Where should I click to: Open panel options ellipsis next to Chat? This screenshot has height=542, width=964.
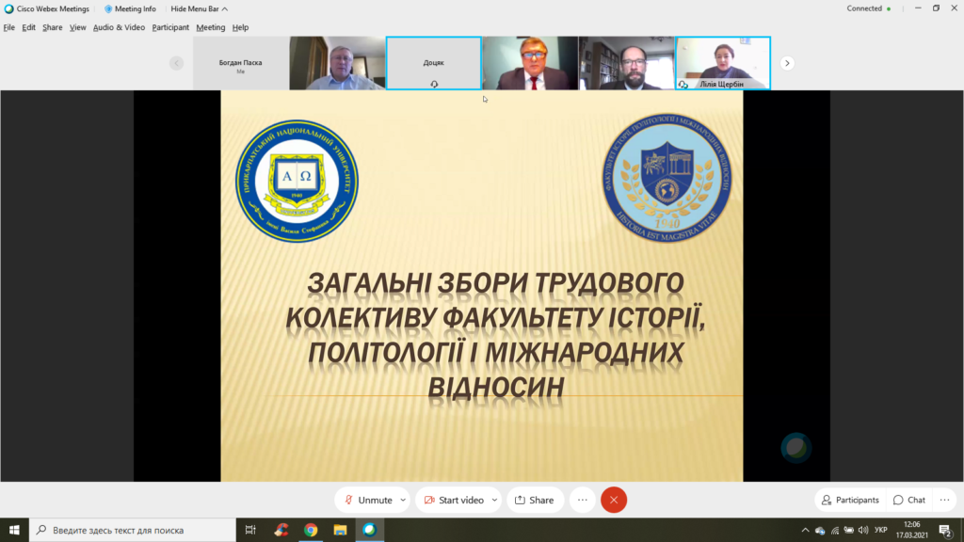[x=945, y=500]
